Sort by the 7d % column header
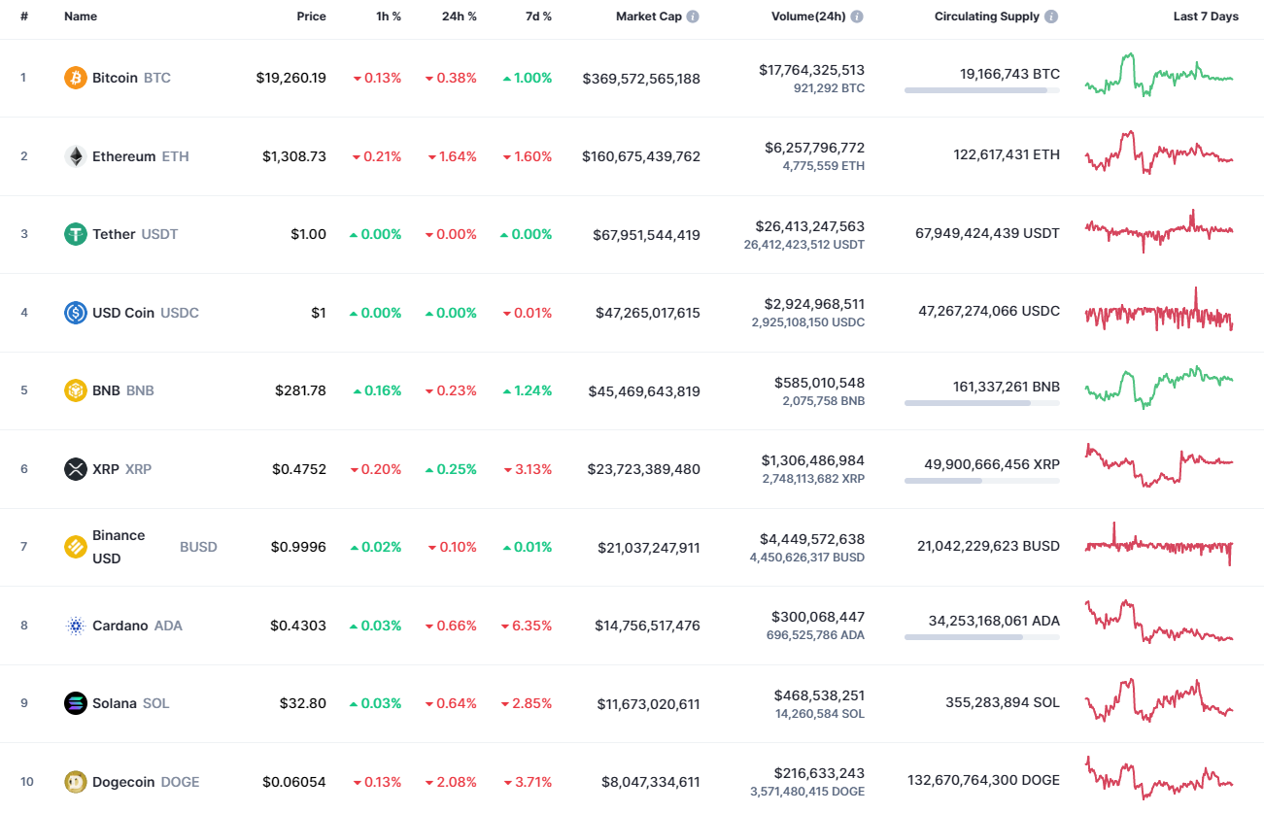The image size is (1264, 813). [x=537, y=16]
